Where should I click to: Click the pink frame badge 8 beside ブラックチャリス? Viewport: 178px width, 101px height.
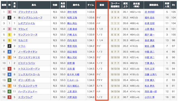9,12
